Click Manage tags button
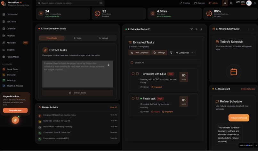Image resolution: width=258 pixels, height=151 pixels. point(159,53)
